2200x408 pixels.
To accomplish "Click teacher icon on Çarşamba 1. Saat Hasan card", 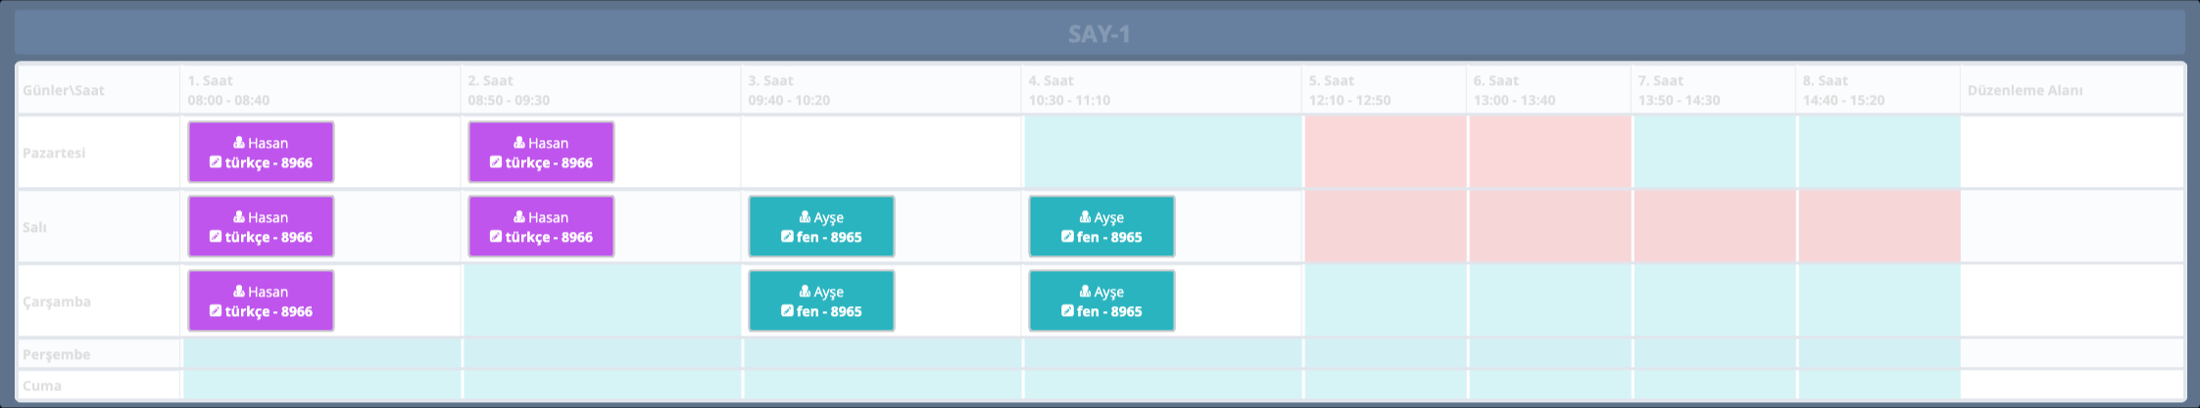I will [x=239, y=292].
